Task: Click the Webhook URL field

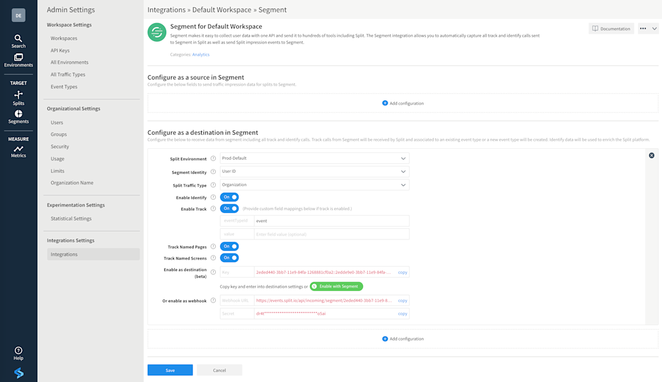Action: point(324,301)
